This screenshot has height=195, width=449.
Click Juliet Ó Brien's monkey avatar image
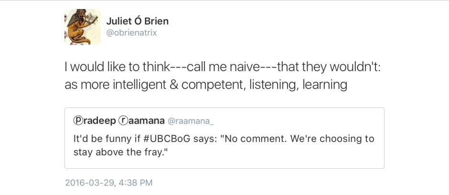(x=83, y=27)
